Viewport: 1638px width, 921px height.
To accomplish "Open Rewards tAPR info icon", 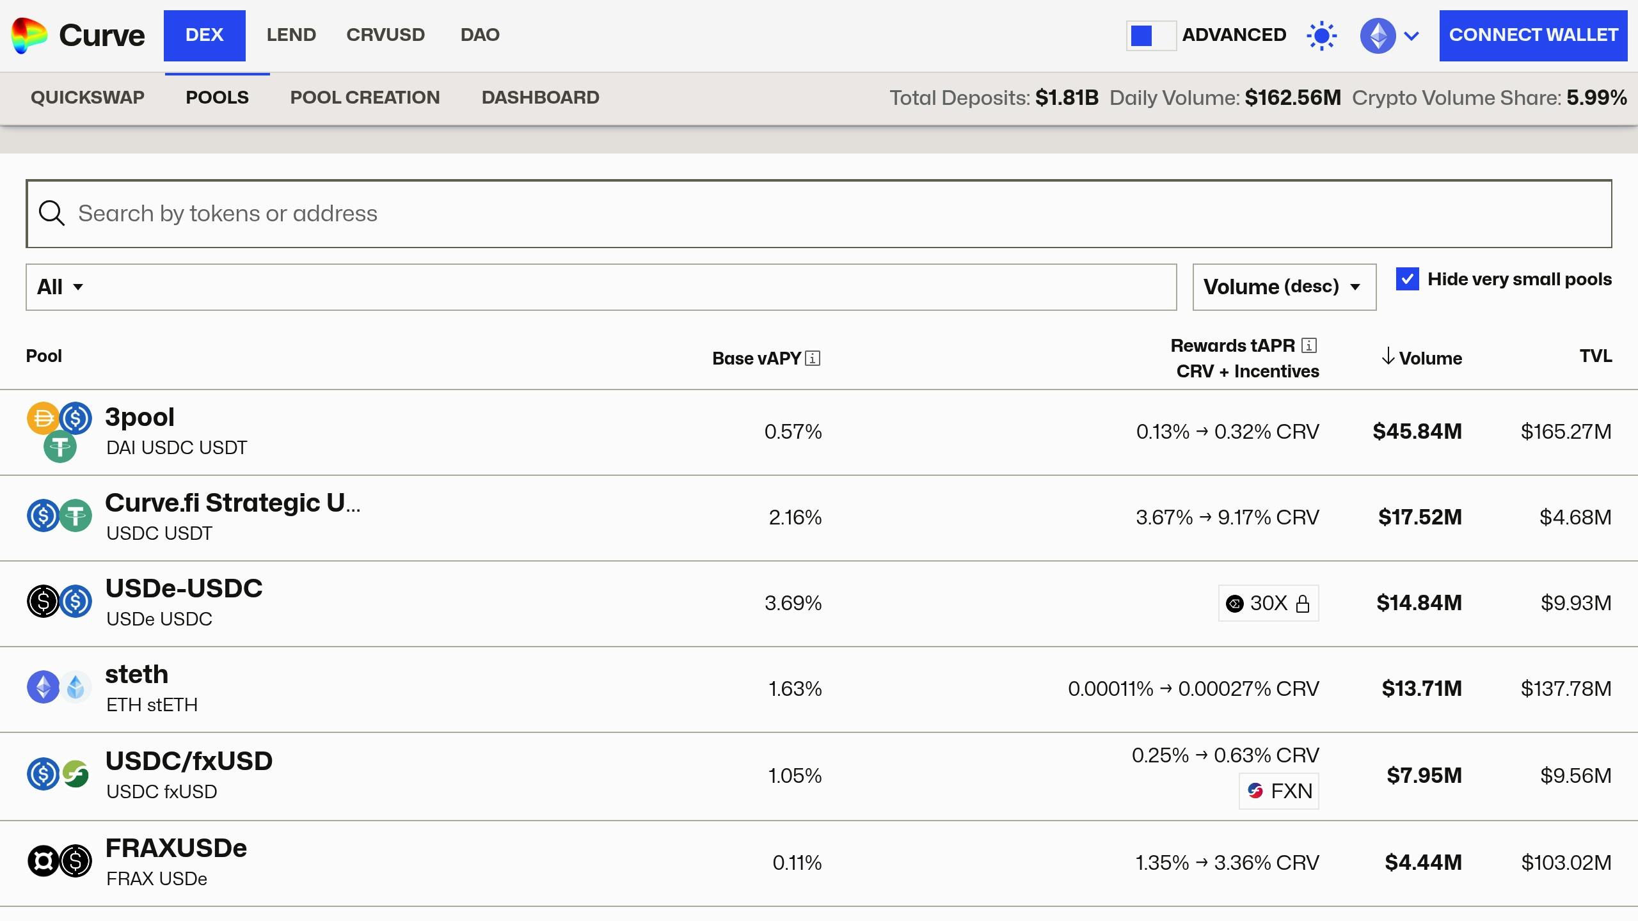I will pyautogui.click(x=1309, y=345).
